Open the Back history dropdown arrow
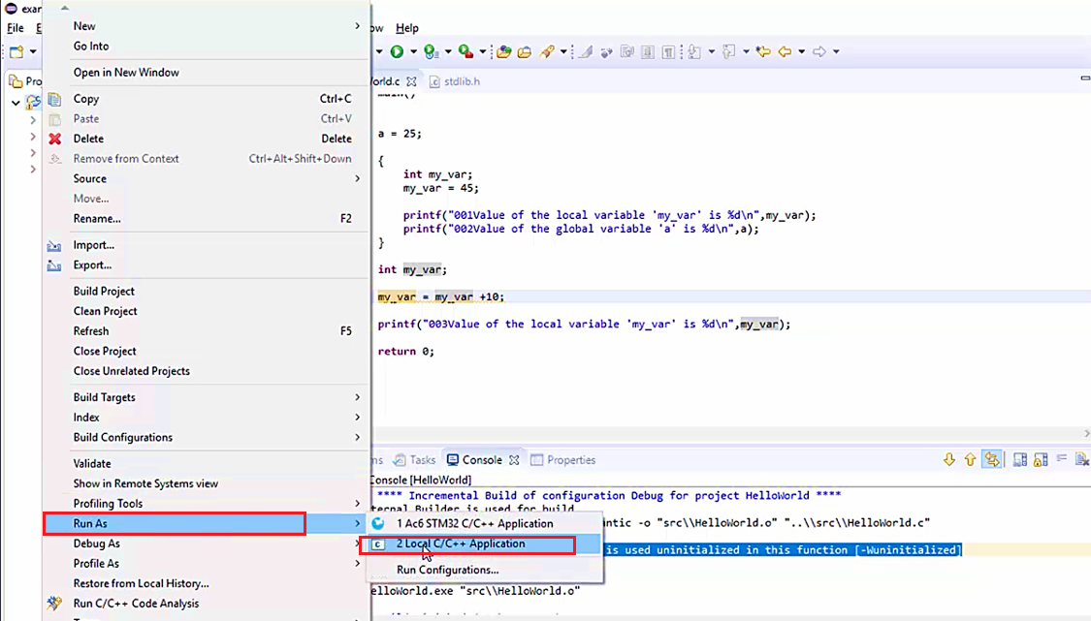 [802, 51]
